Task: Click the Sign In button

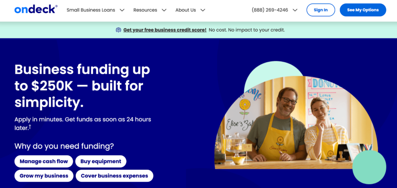Action: (321, 10)
